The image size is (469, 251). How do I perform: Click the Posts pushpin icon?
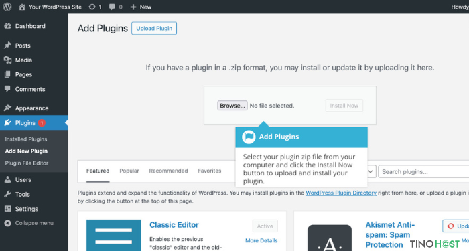coord(8,46)
